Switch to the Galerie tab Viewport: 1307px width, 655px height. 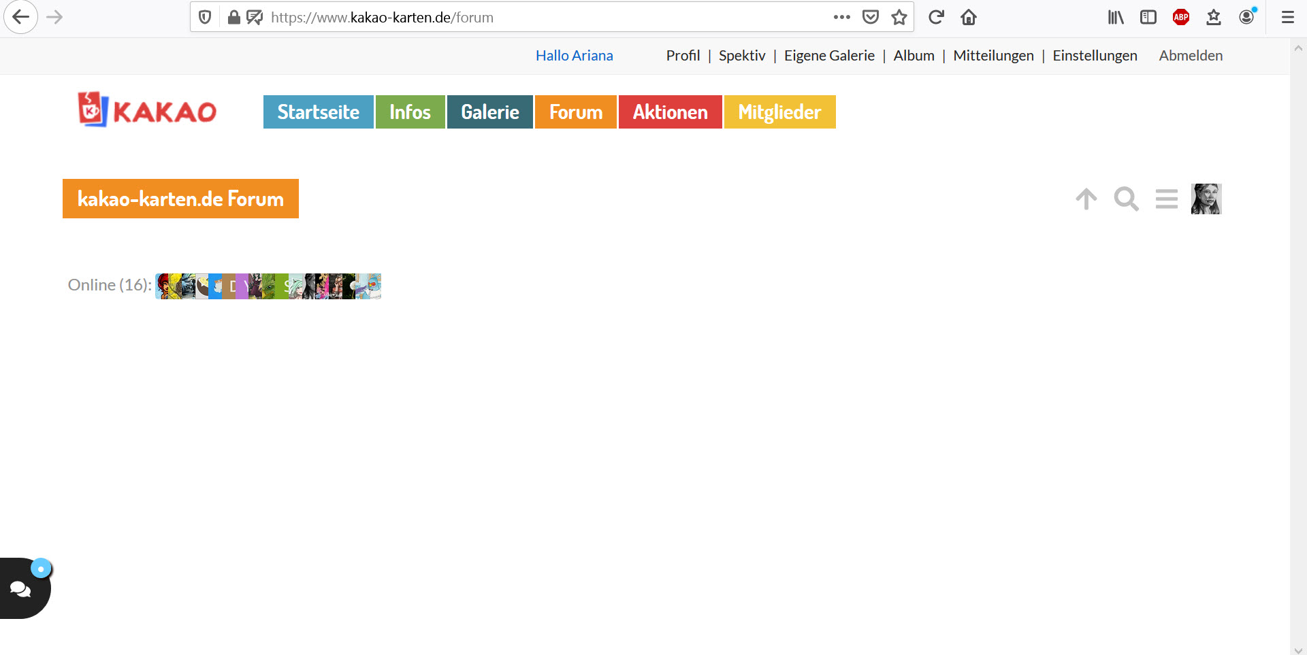(489, 112)
